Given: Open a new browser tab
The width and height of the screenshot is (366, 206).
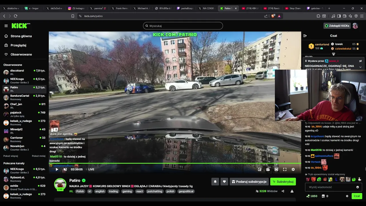Looking at the screenshot, I should [x=329, y=8].
